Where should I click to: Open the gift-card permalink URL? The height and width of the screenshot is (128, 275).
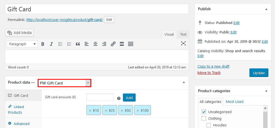point(65,20)
